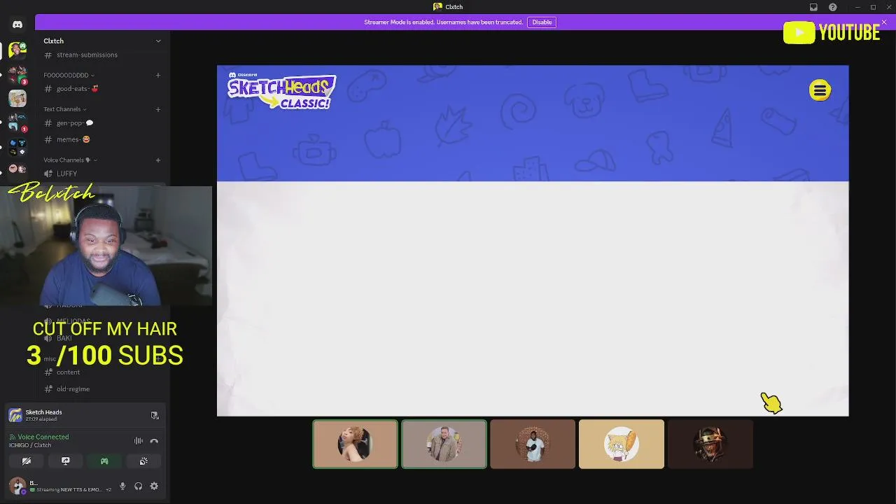896x504 pixels.
Task: Click the blank Sketch Heads canvas area
Action: coord(533,299)
